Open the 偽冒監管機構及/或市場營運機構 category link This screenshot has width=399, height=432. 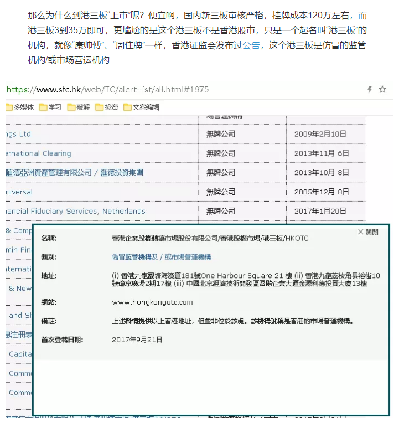162,257
